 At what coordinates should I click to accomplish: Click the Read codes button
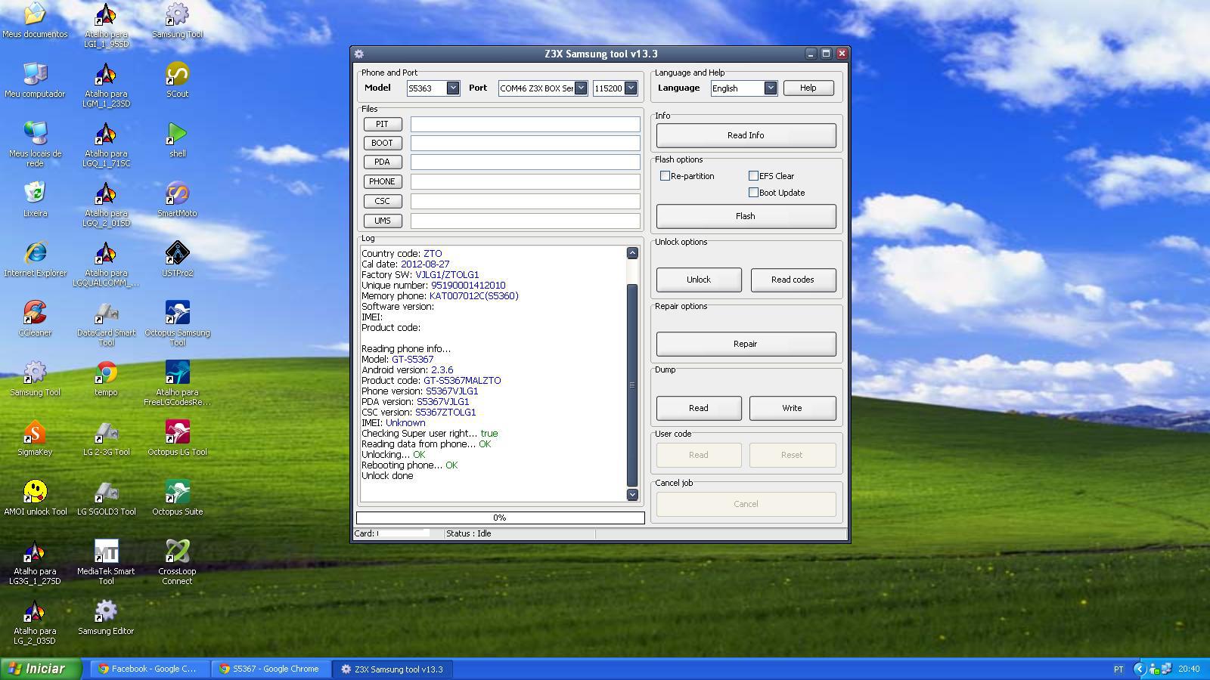tap(793, 280)
